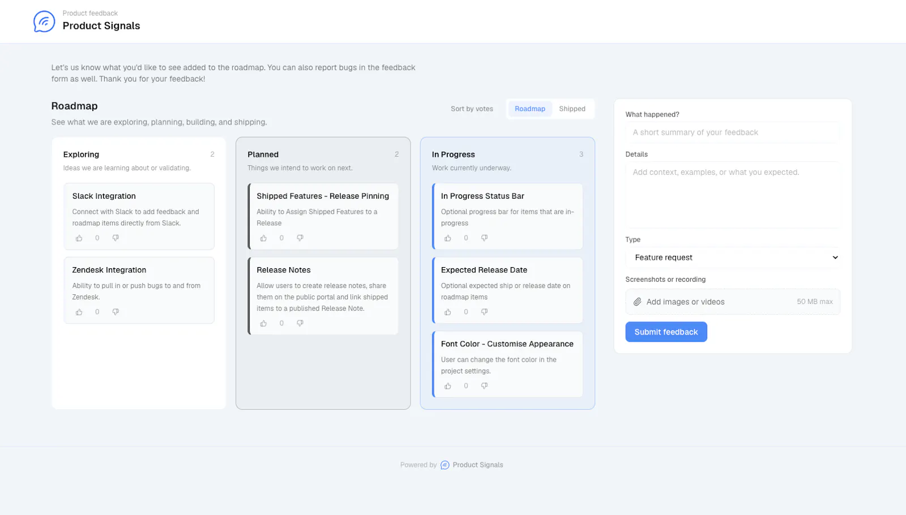Downvote the Zendesk Integration card
Image resolution: width=906 pixels, height=515 pixels.
tap(116, 312)
